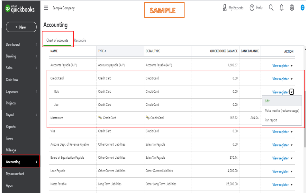Switch to Chart of accounts tab
Viewport: 308px width, 196px height.
(57, 40)
